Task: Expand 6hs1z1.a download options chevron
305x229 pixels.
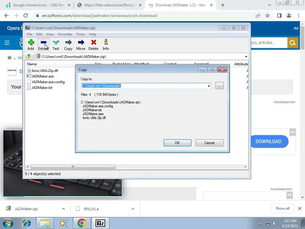Action: 133,209
